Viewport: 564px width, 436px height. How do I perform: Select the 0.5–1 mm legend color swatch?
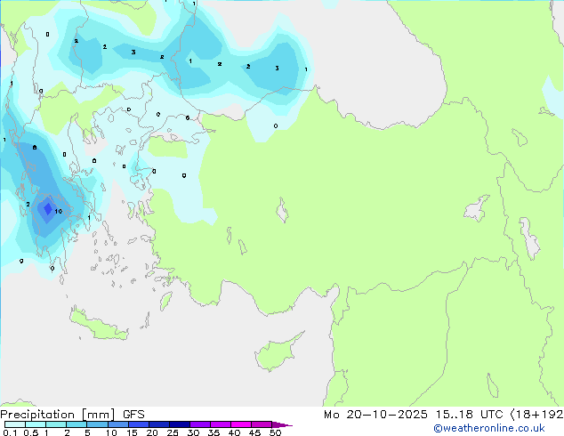[x=36, y=424]
